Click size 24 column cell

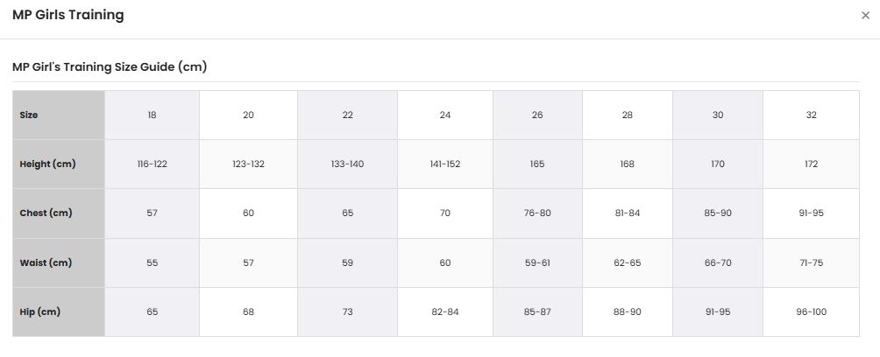tap(445, 115)
